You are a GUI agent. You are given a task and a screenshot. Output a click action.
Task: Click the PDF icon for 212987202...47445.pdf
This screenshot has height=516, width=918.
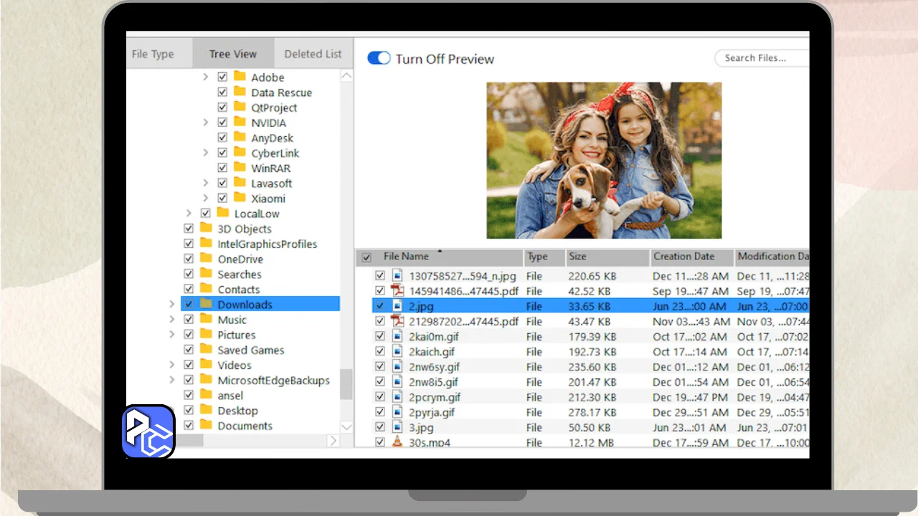(397, 321)
